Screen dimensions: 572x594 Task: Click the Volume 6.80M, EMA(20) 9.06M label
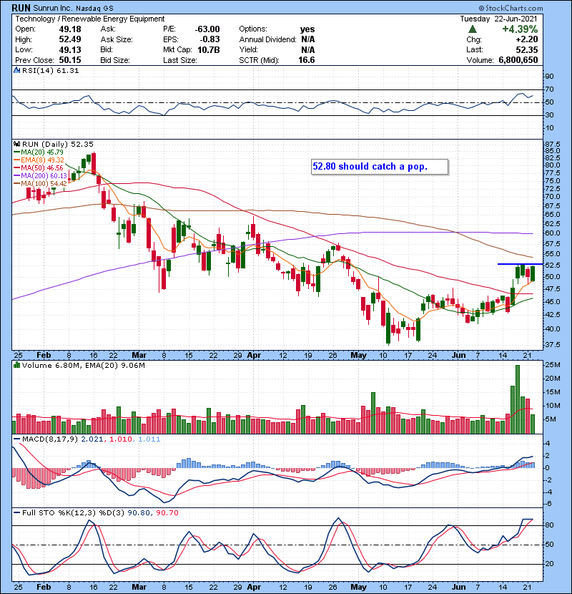[83, 366]
